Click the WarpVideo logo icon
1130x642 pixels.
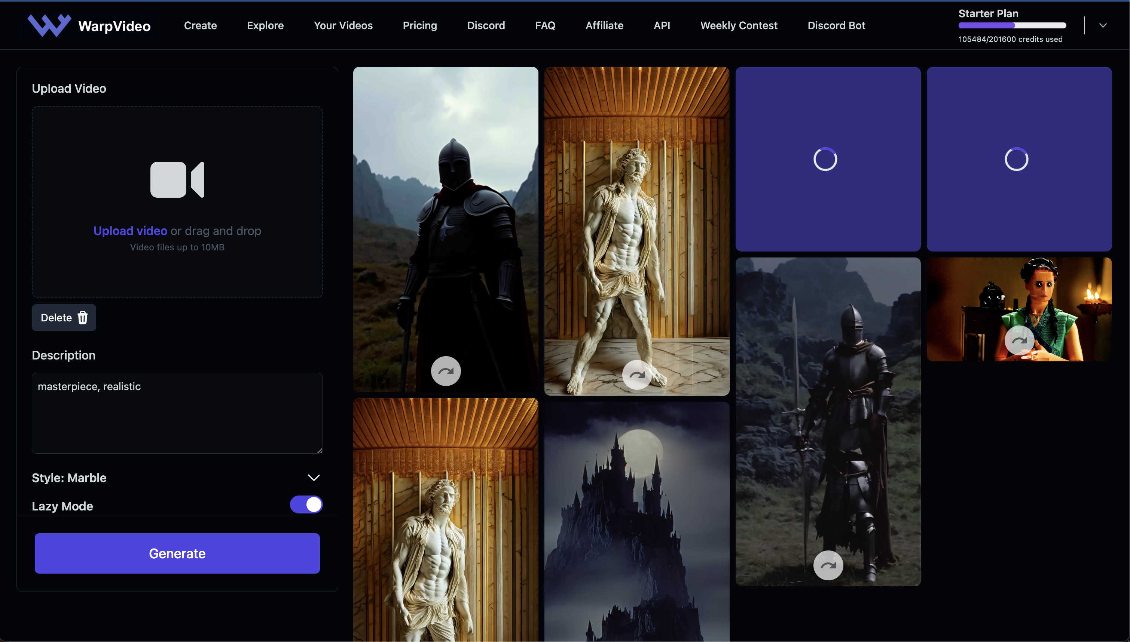pyautogui.click(x=49, y=25)
